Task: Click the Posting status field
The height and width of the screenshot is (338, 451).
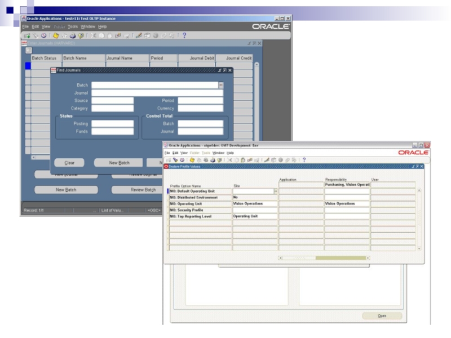Action: pyautogui.click(x=113, y=123)
